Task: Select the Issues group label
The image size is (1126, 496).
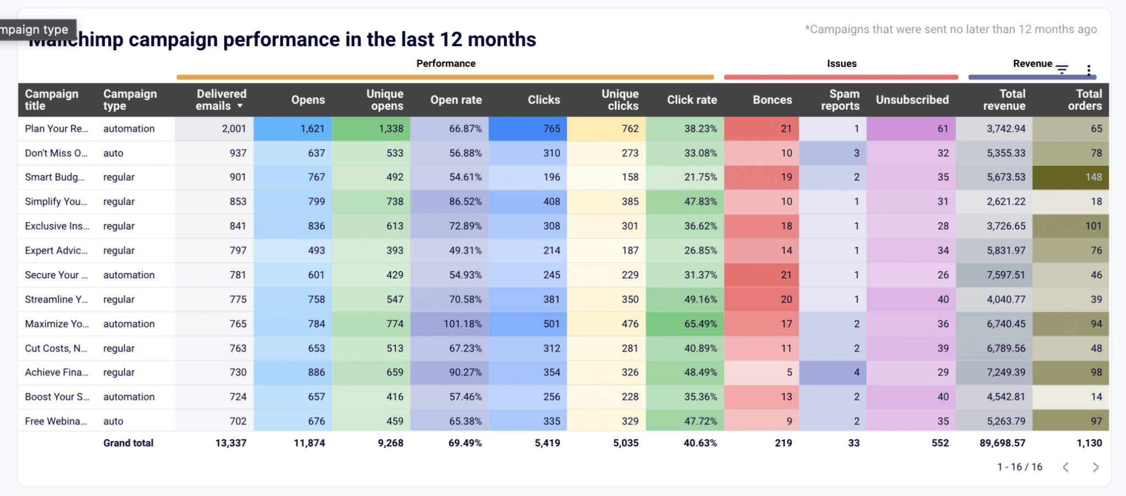Action: tap(842, 64)
